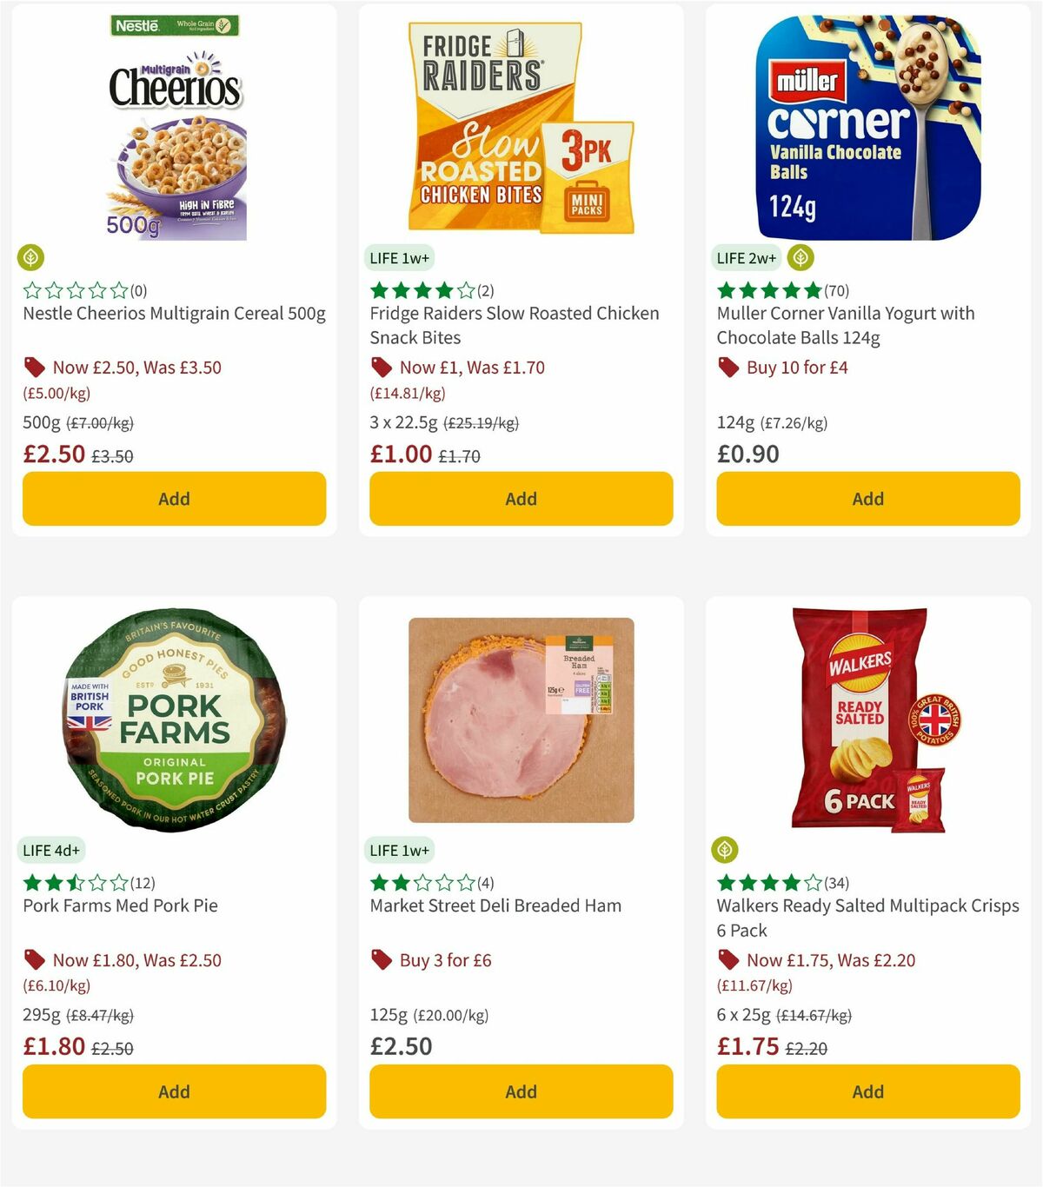Click the green leaf icon on the Walkers card
1043x1187 pixels.
click(x=727, y=850)
